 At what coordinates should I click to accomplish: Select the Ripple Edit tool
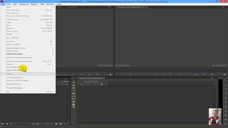(x=74, y=85)
